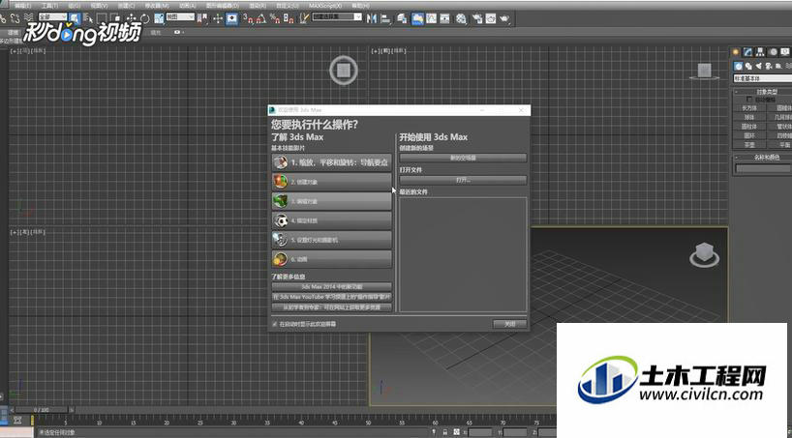Image resolution: width=792 pixels, height=438 pixels.
Task: Switch to Motion panel tab
Action: (773, 52)
